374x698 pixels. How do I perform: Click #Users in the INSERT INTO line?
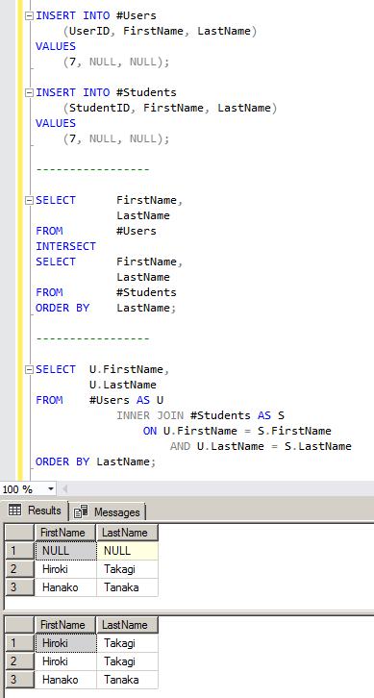pyautogui.click(x=137, y=15)
